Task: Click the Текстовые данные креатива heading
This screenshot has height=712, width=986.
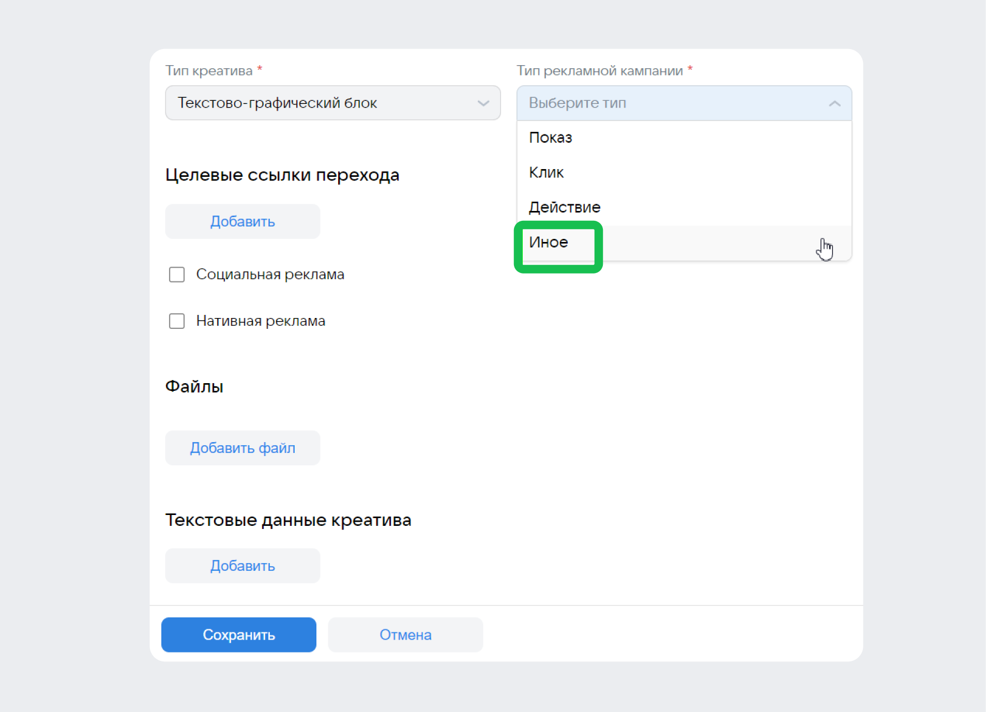Action: click(288, 520)
